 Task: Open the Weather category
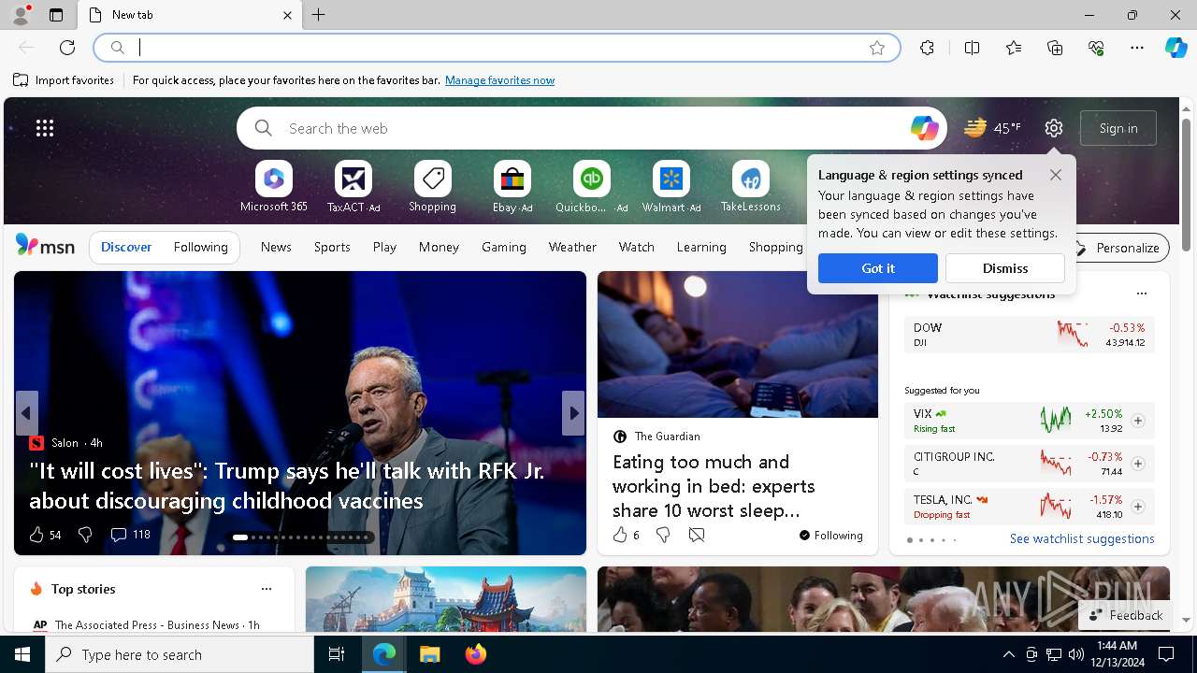[572, 247]
